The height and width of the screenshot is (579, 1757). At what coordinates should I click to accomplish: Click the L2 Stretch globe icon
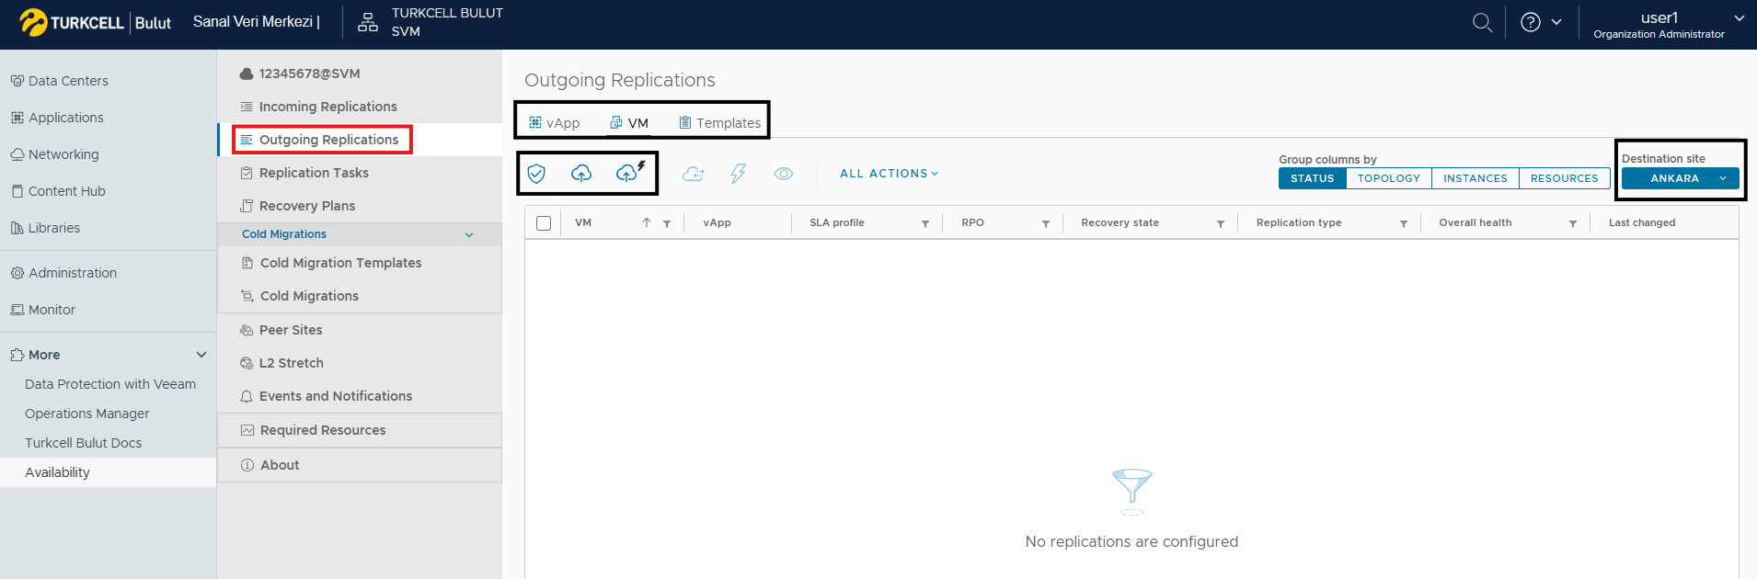coord(247,363)
